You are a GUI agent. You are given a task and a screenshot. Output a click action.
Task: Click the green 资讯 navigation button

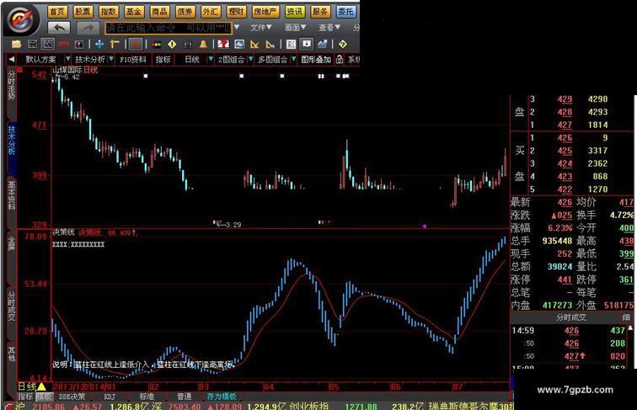(x=295, y=12)
